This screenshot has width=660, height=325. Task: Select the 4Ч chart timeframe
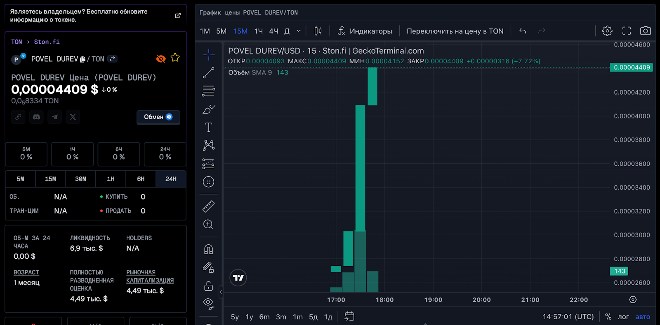(x=274, y=31)
